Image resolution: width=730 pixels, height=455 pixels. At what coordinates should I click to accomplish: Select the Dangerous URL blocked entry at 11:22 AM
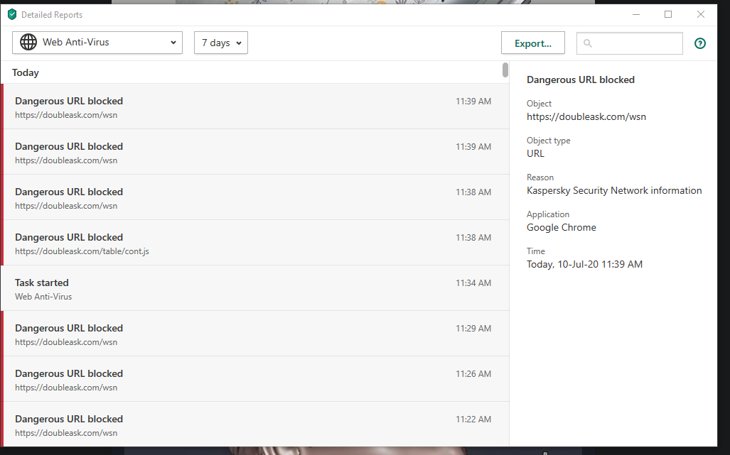(x=255, y=424)
